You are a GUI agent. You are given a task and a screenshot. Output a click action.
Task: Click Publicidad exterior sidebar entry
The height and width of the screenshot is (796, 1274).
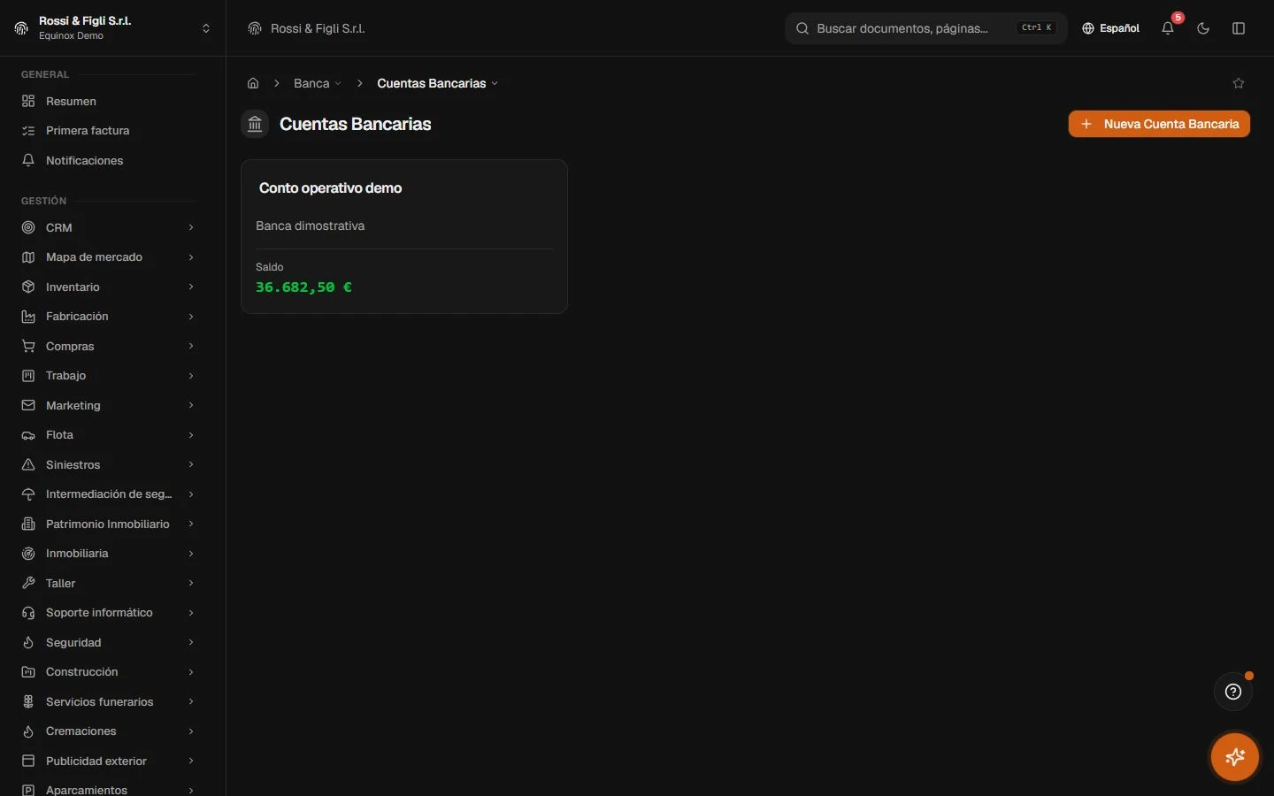tap(108, 761)
